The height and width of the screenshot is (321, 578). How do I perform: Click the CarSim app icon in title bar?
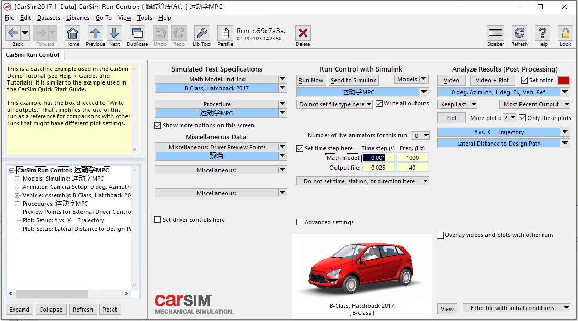pos(7,7)
